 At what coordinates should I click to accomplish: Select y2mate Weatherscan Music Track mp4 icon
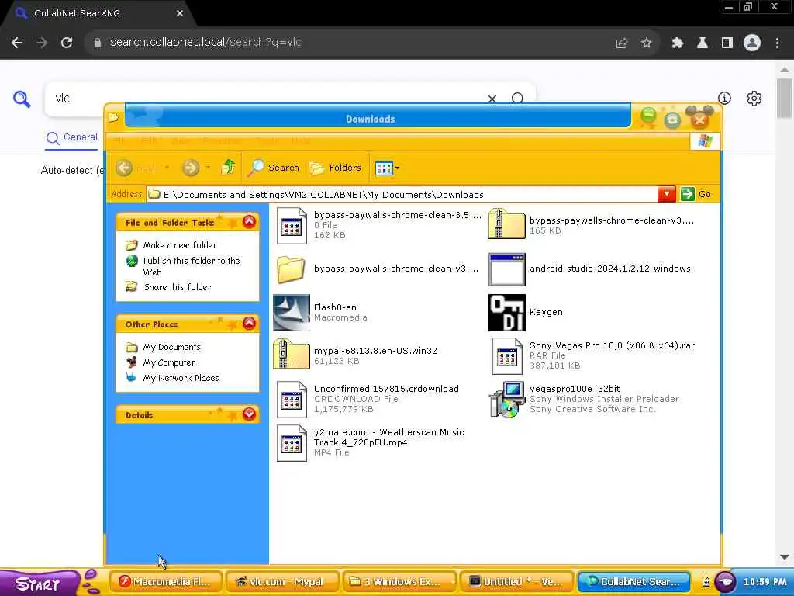click(292, 443)
